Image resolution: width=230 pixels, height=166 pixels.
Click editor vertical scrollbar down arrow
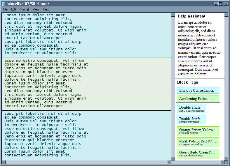pyautogui.click(x=173, y=158)
